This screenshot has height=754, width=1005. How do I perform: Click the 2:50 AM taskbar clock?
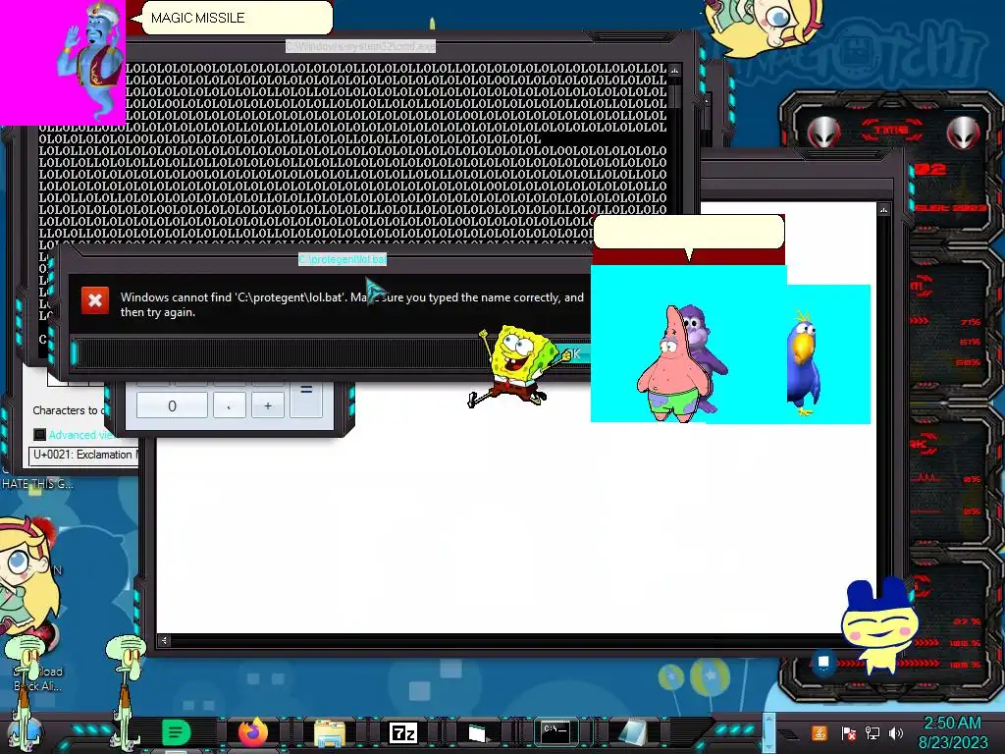[x=952, y=724]
